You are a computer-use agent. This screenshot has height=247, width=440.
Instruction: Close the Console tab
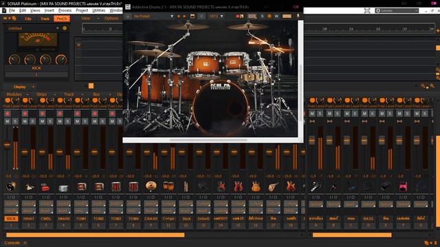click(25, 243)
